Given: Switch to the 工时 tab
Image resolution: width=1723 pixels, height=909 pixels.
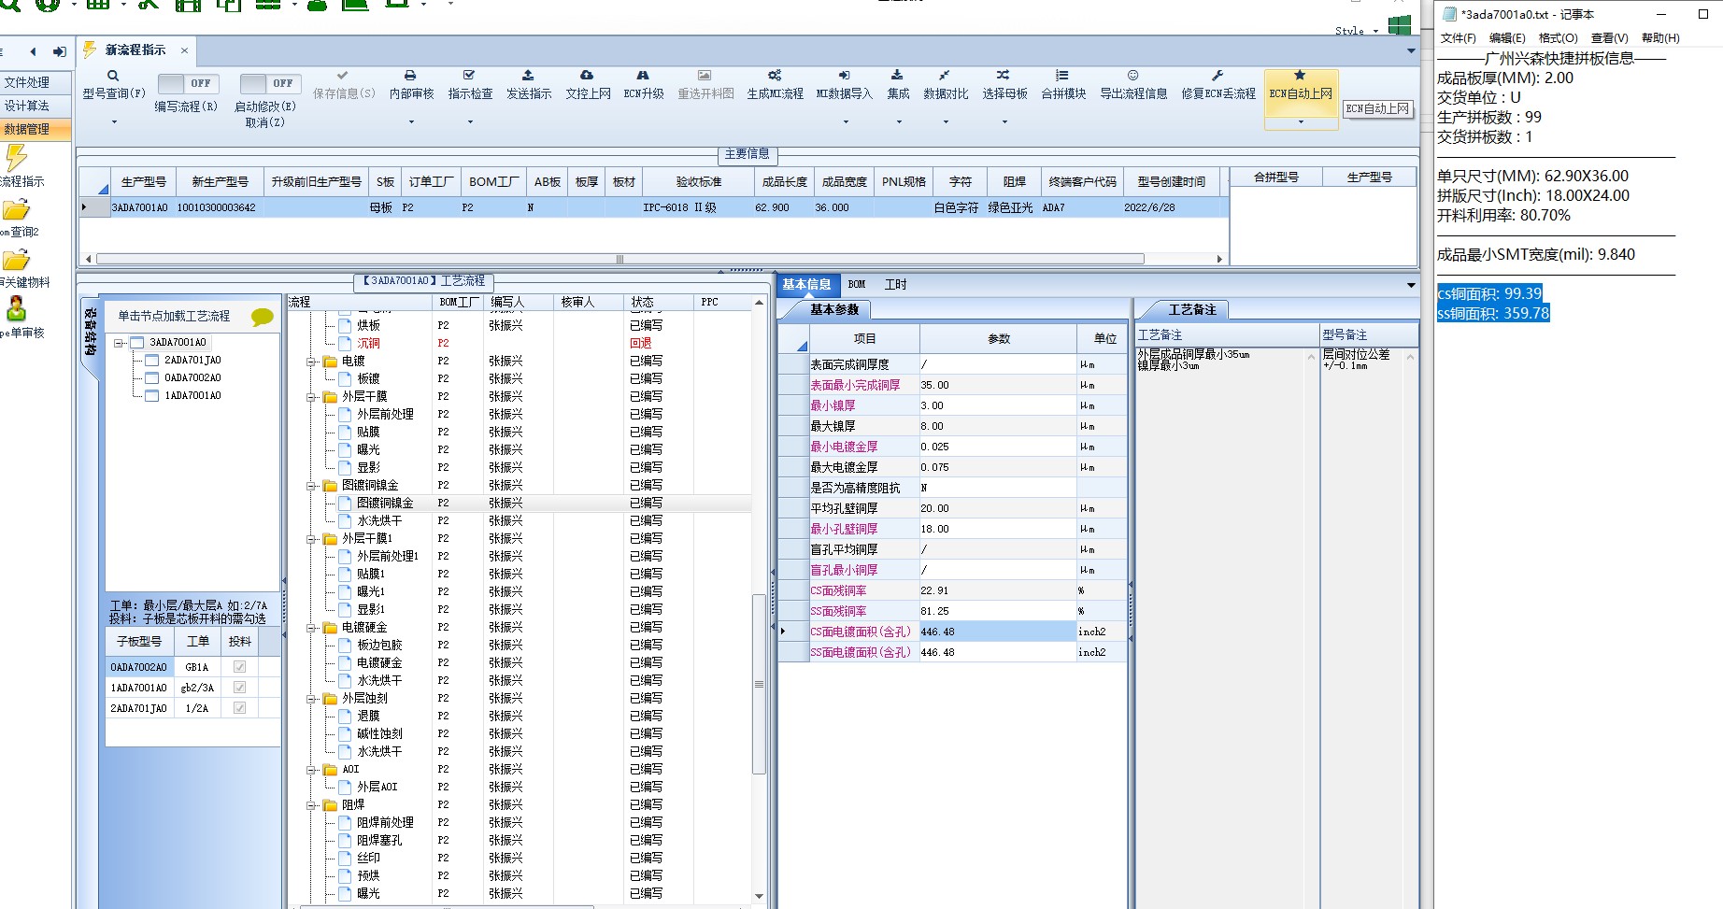Looking at the screenshot, I should point(895,285).
